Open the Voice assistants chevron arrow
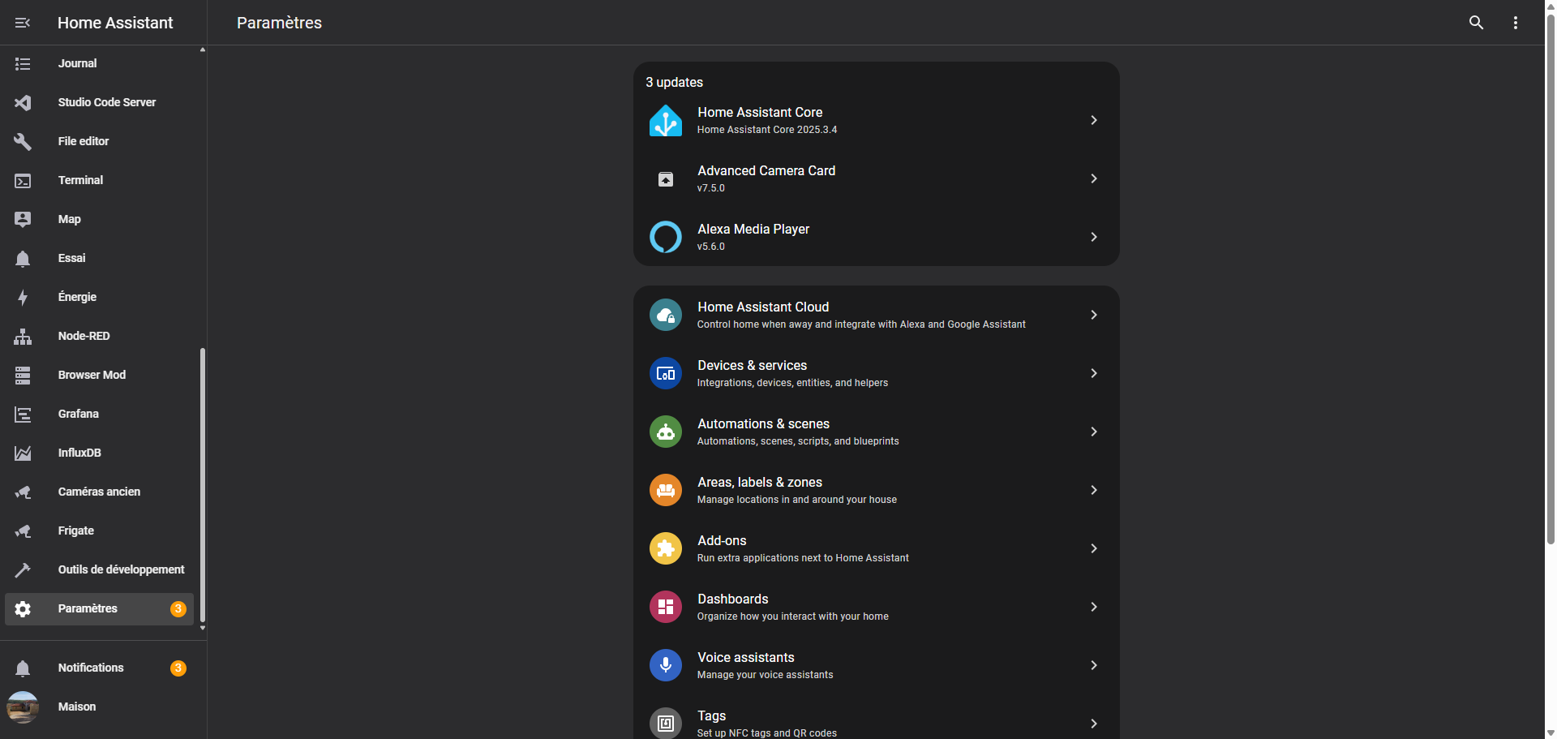The height and width of the screenshot is (739, 1557). pos(1094,665)
